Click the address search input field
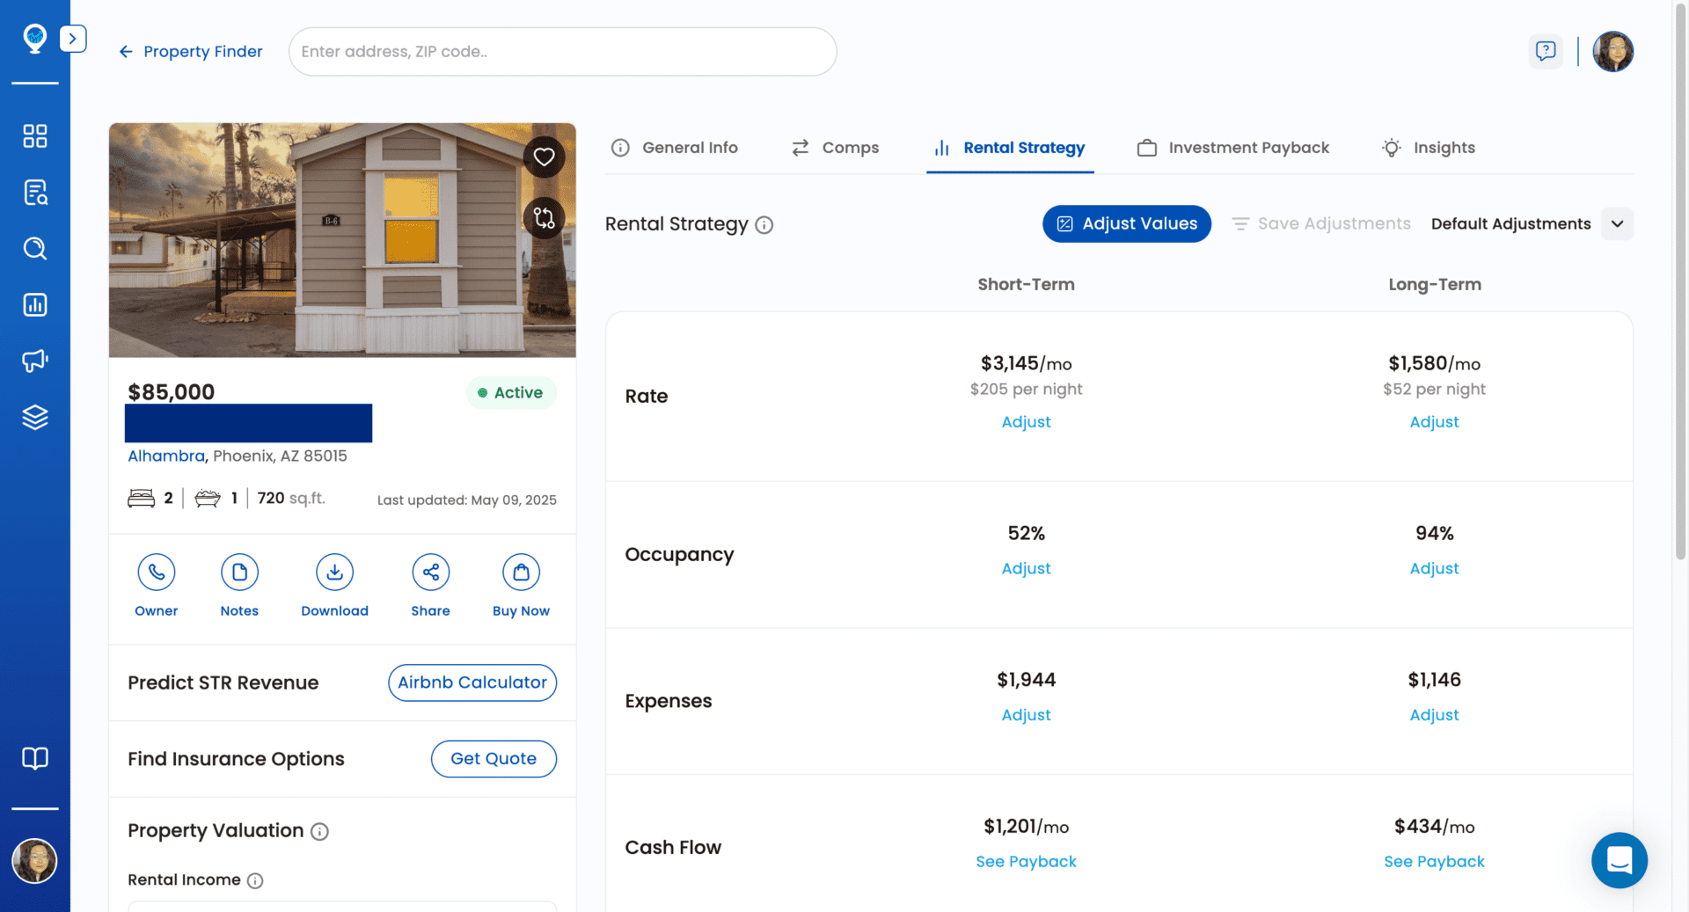Screen dimensions: 1689x912 click(562, 51)
